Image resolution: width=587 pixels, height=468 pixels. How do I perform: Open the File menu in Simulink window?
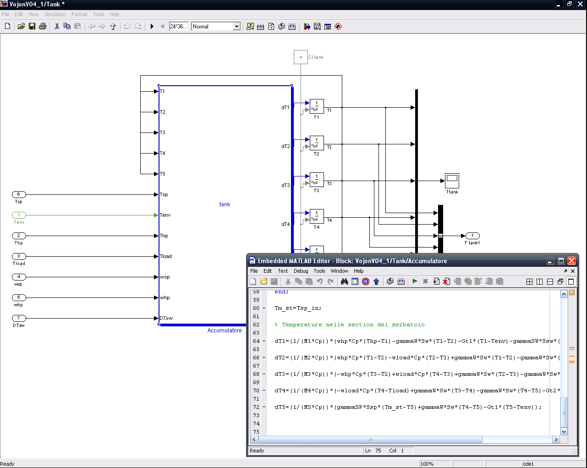coord(5,14)
